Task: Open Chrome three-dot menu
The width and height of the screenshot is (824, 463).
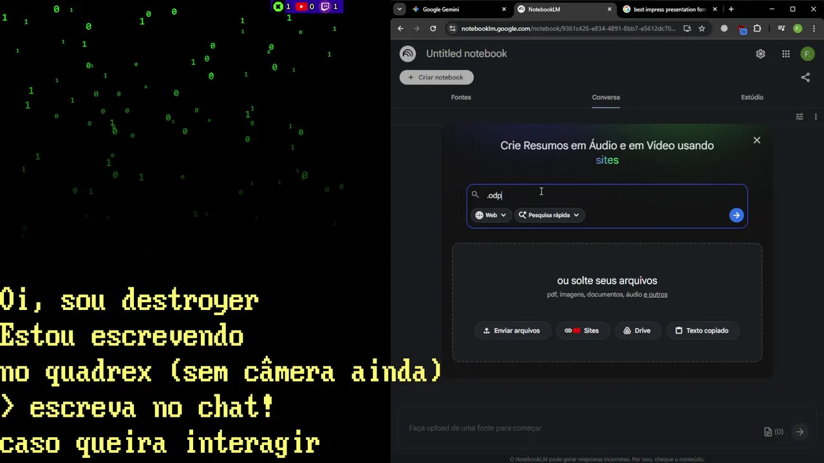Action: tap(814, 28)
